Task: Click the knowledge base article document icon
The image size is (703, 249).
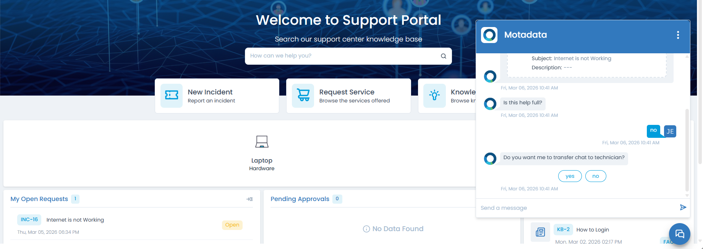Action: [540, 232]
